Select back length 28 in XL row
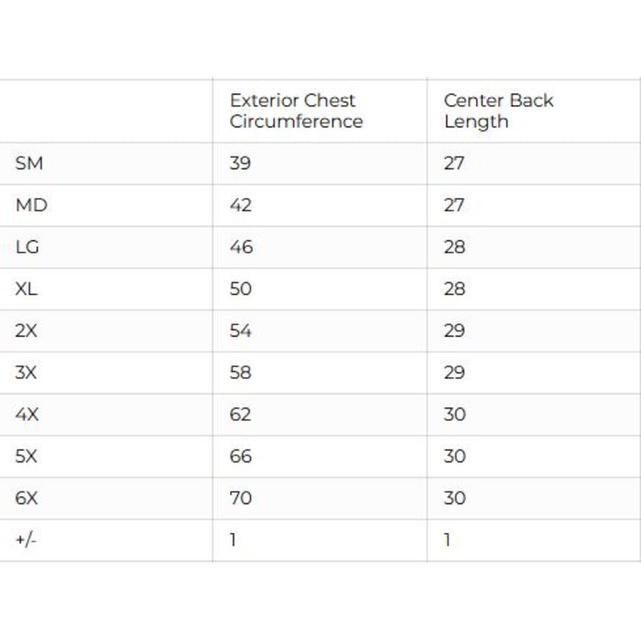The width and height of the screenshot is (641, 641). point(454,289)
